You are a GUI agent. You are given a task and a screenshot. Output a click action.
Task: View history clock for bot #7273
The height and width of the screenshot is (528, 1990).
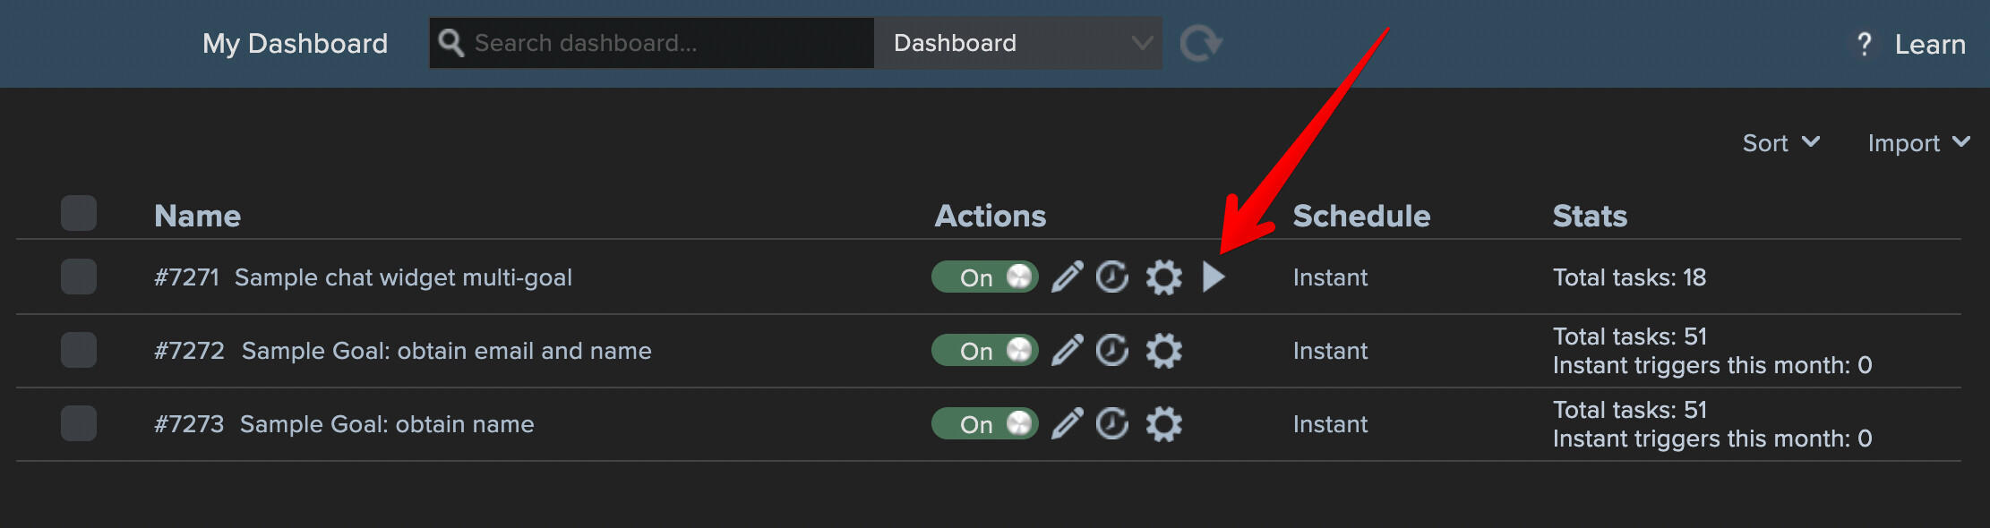click(x=1112, y=424)
